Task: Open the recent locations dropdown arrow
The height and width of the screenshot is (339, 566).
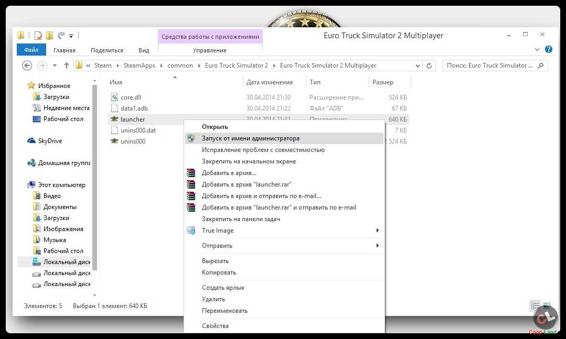Action: 55,65
